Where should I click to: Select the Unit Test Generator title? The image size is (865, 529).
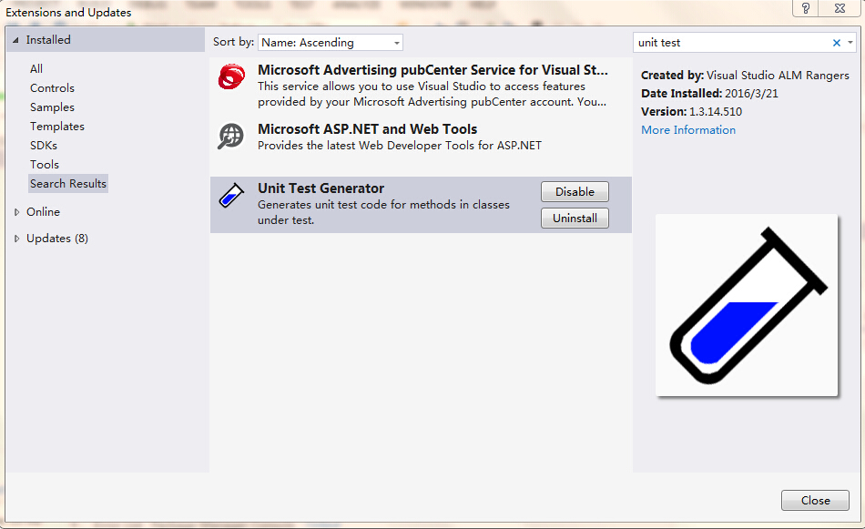coord(321,188)
